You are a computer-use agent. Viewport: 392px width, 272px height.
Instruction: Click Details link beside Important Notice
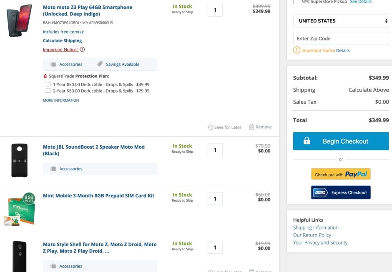343,50
